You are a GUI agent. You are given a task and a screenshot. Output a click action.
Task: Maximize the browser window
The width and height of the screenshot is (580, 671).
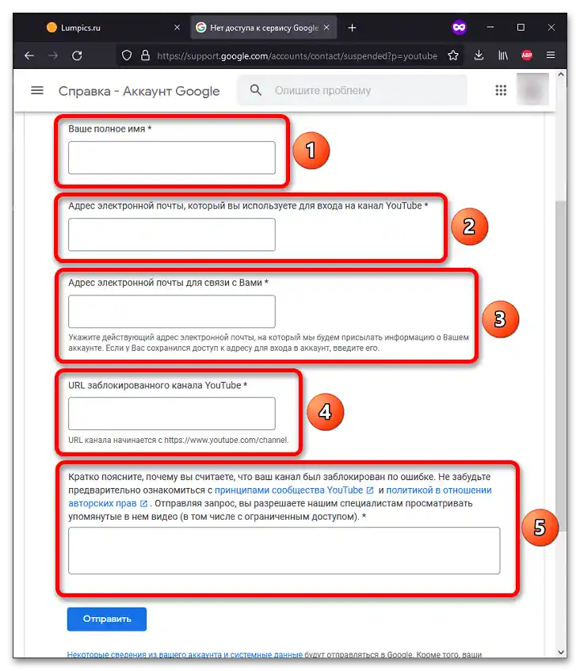point(521,28)
